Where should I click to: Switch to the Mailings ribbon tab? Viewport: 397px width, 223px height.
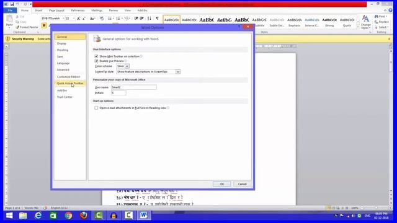coord(97,11)
